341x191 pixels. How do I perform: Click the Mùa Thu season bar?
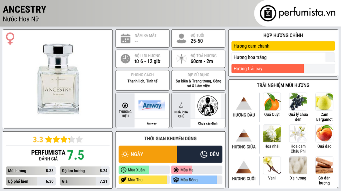(144, 180)
